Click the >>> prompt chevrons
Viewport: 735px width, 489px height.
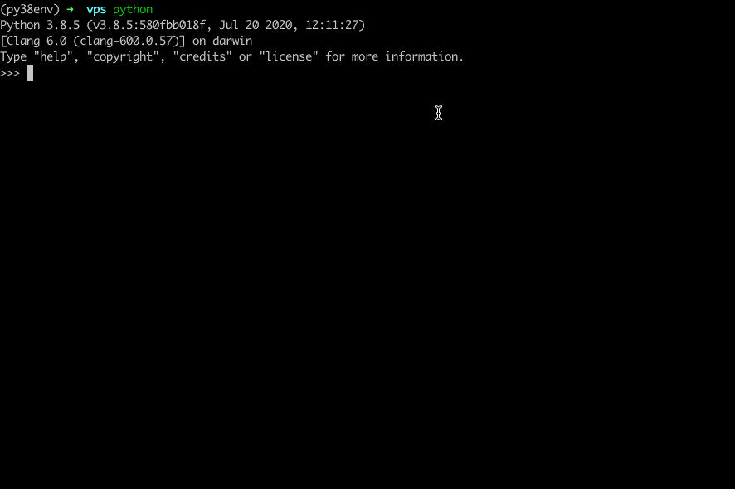click(10, 73)
